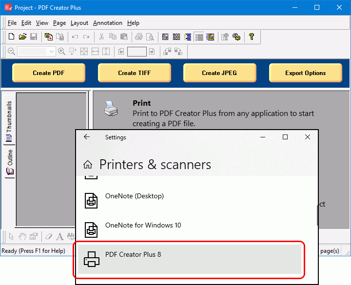
Task: Toggle the filmstrip-style view icon beside the side panel toggle
Action: tap(211, 37)
